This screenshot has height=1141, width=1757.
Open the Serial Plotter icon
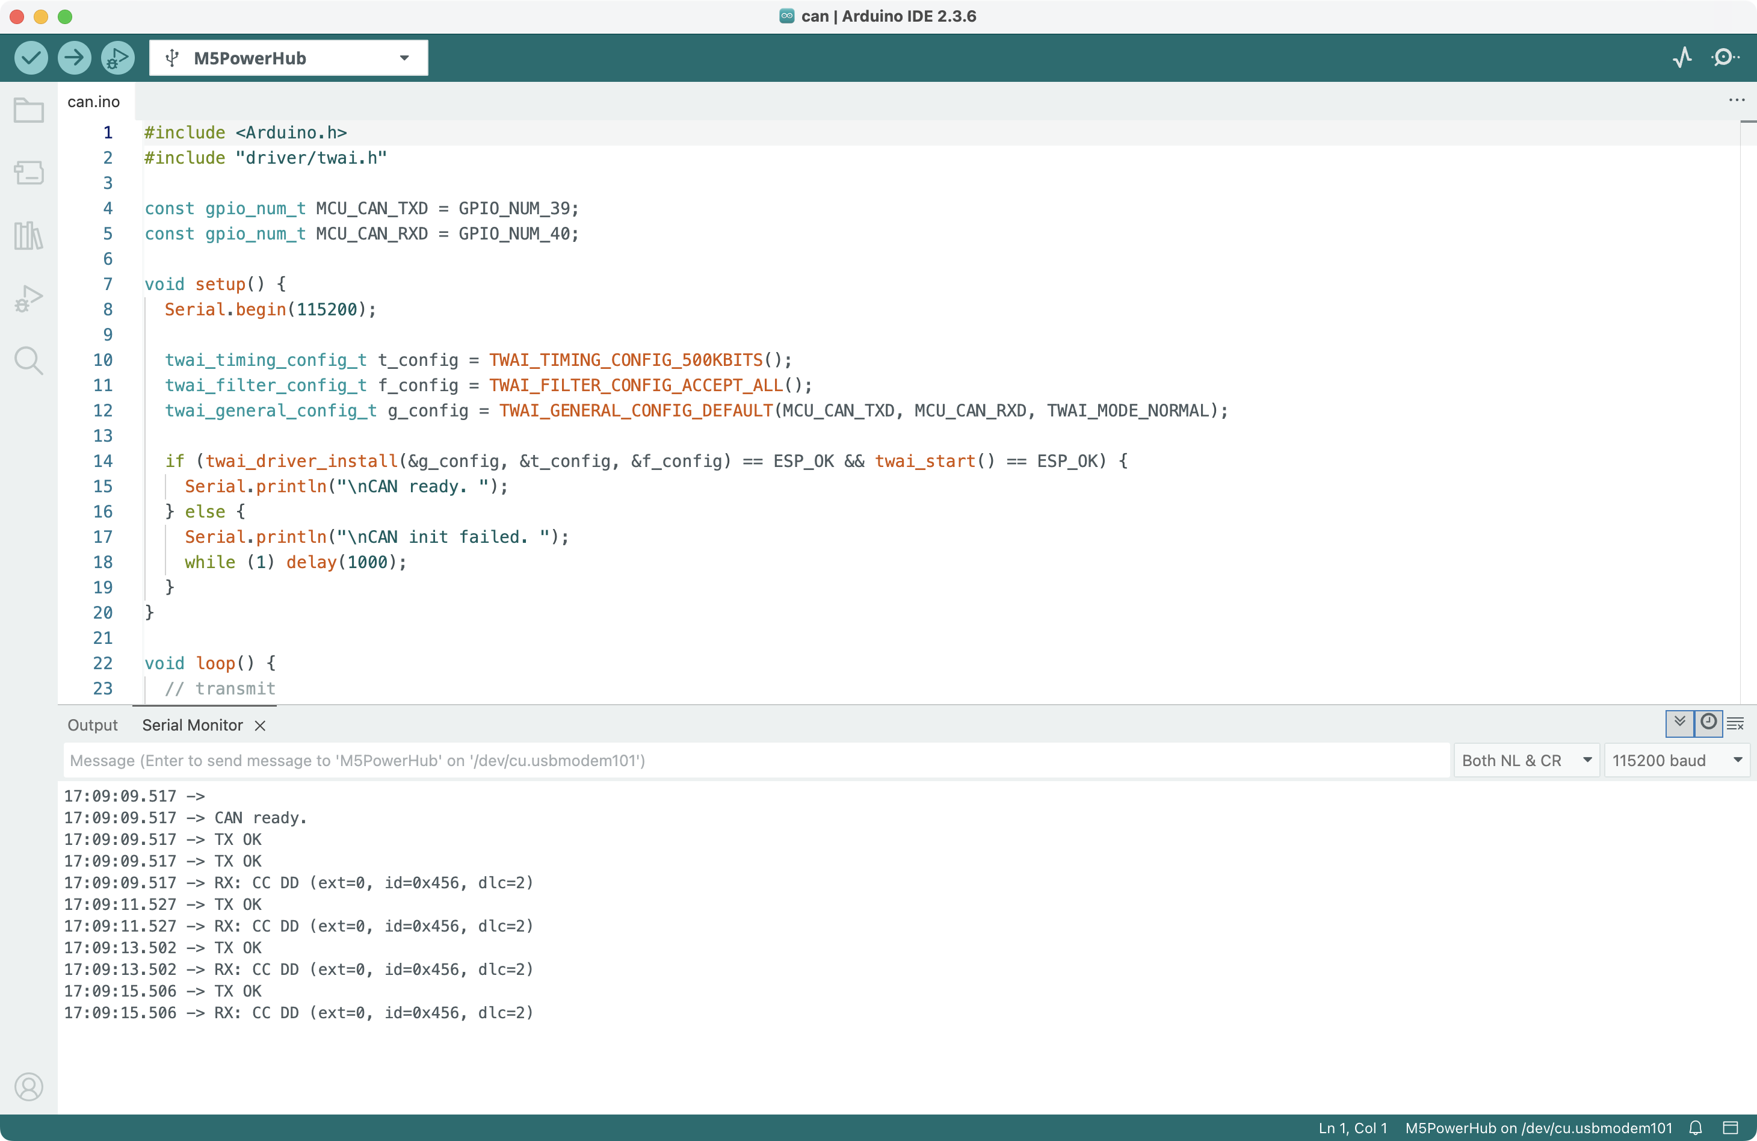pyautogui.click(x=1682, y=58)
